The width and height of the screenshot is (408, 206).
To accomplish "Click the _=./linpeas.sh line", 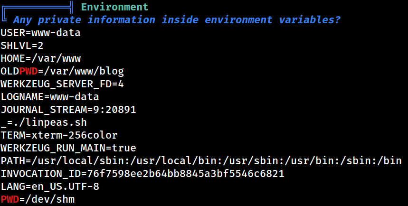I will coord(44,122).
